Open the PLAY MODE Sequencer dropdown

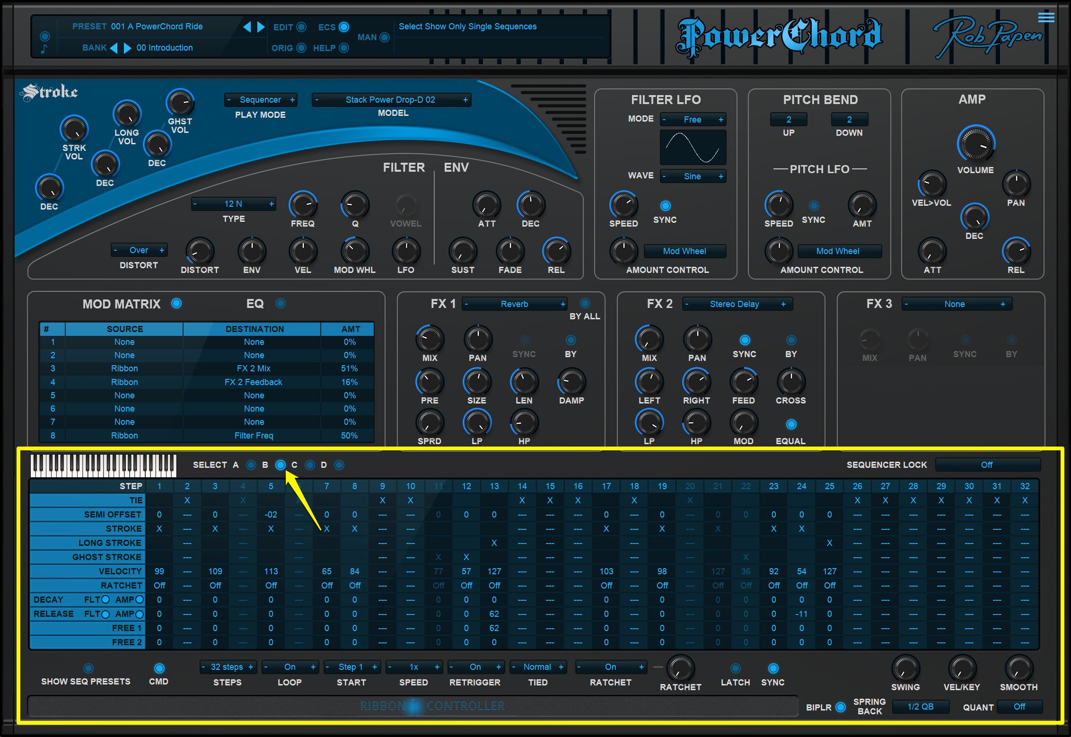(x=261, y=100)
